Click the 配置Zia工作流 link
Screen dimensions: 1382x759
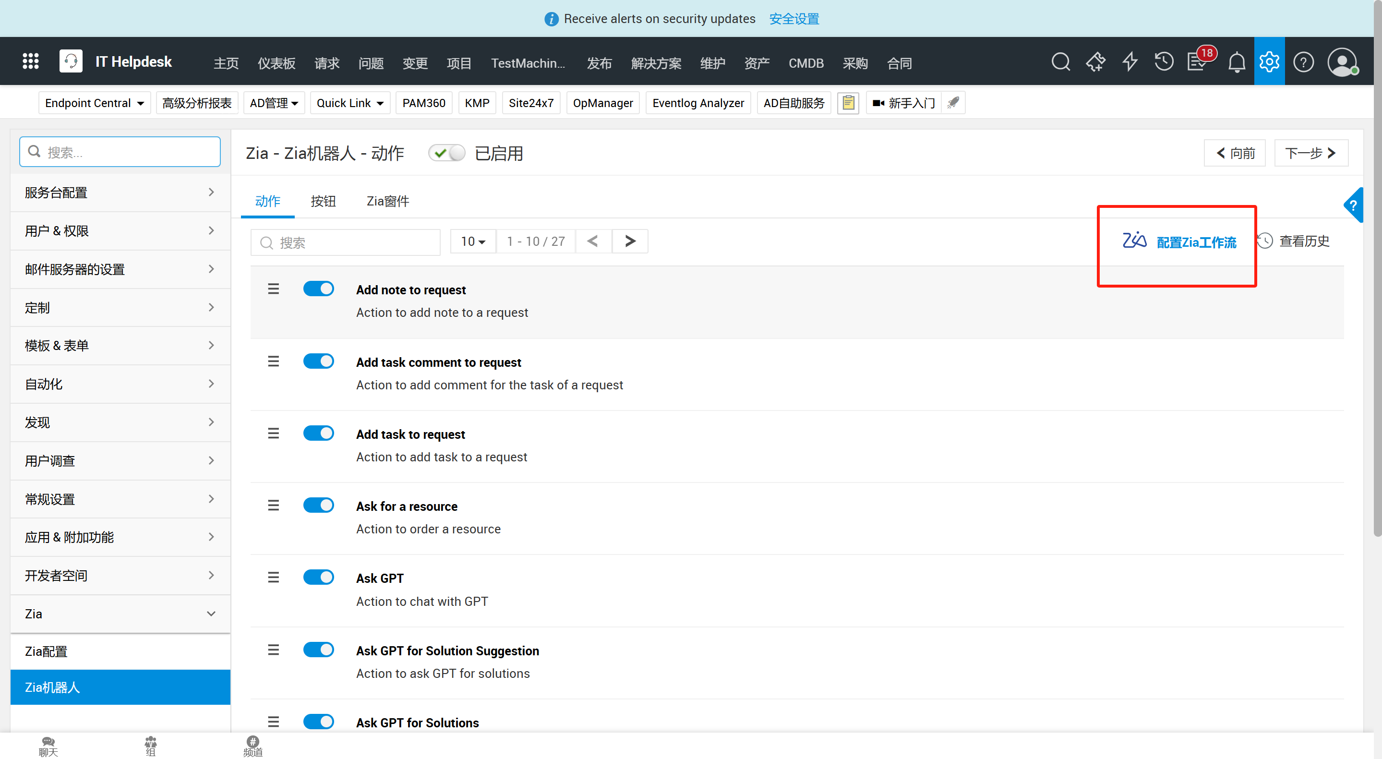1196,242
